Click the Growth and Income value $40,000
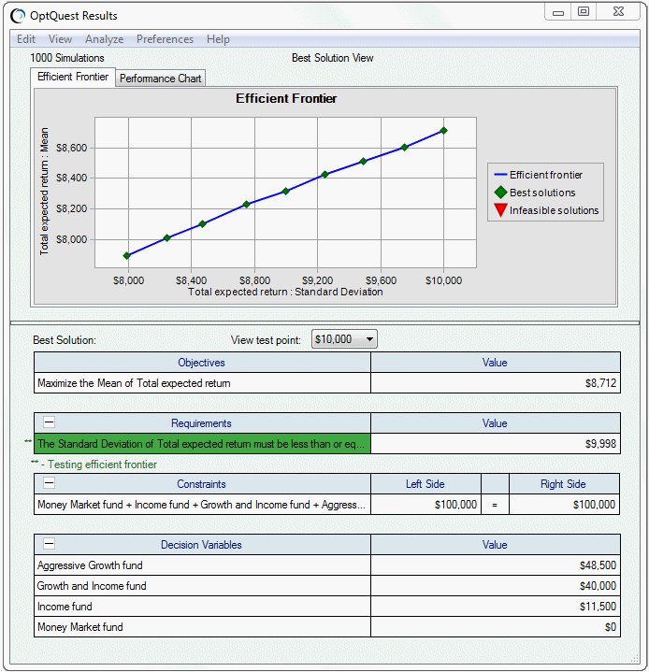Image resolution: width=649 pixels, height=672 pixels. 598,586
